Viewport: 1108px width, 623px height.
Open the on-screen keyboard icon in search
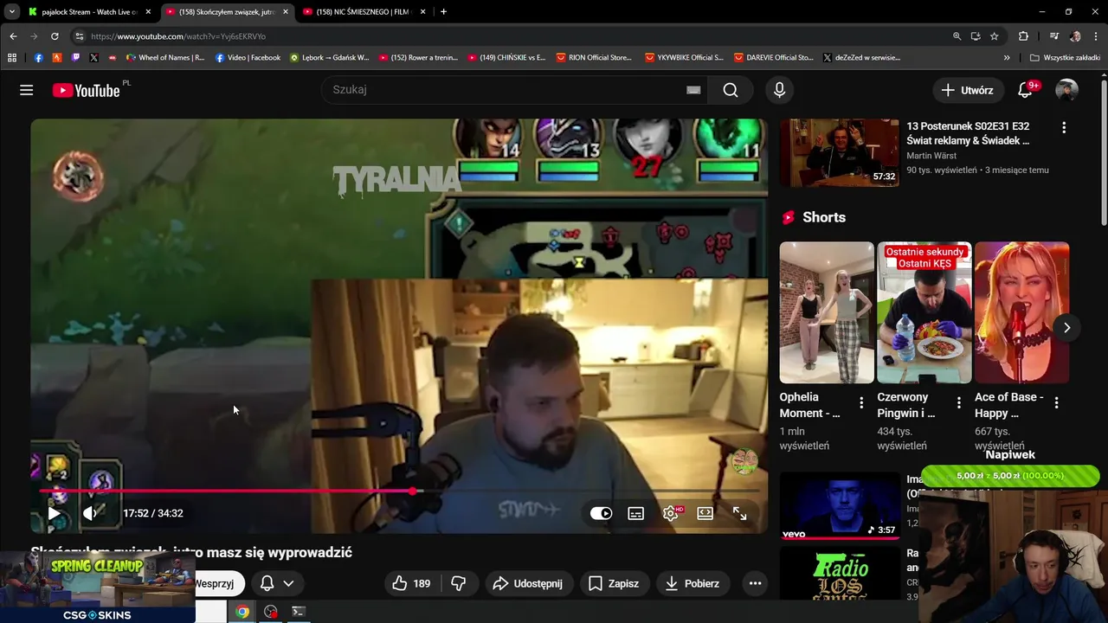pyautogui.click(x=693, y=90)
